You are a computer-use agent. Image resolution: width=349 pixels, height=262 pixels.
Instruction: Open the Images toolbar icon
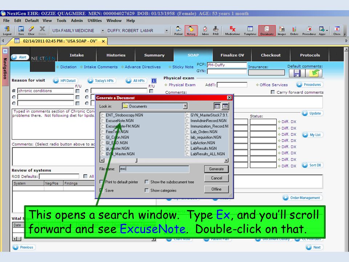[x=281, y=31]
